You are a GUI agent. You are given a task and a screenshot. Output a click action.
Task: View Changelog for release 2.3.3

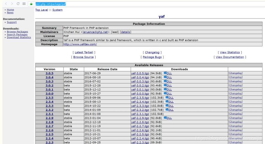(236, 105)
